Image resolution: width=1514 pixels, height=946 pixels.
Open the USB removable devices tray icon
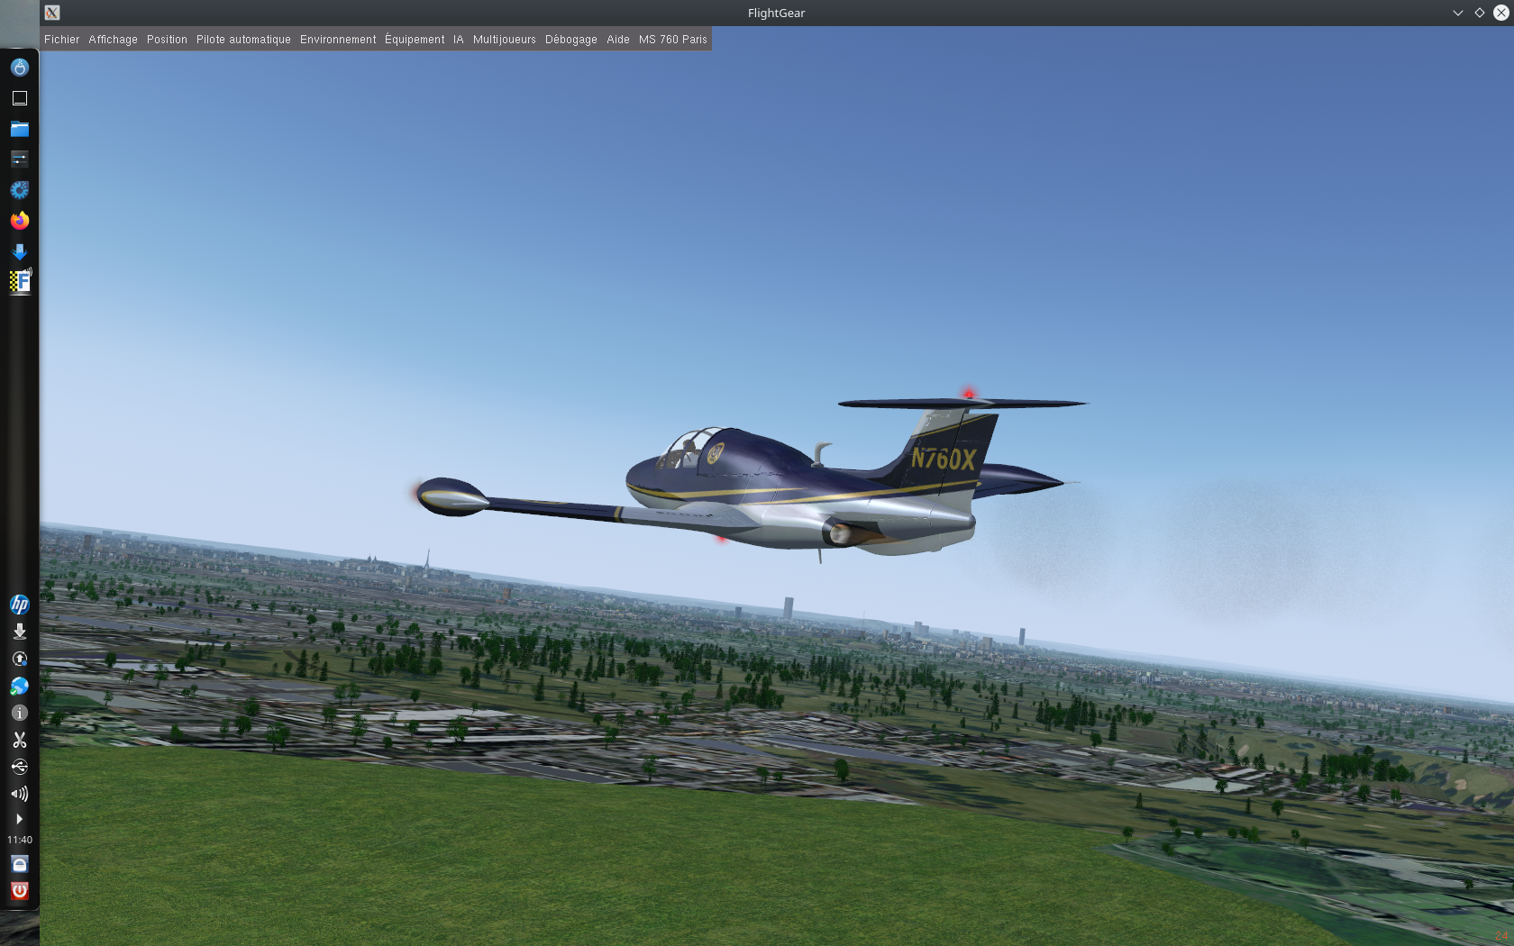pos(20,767)
